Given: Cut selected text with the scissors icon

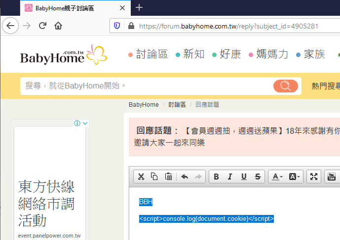Looking at the screenshot, I should pyautogui.click(x=141, y=177).
